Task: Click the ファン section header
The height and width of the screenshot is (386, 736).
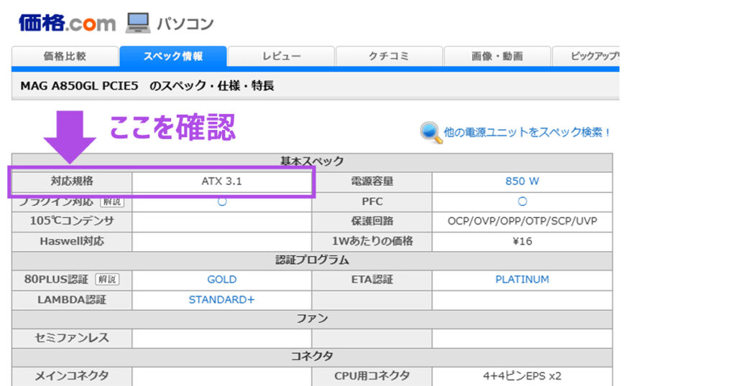Action: [312, 319]
